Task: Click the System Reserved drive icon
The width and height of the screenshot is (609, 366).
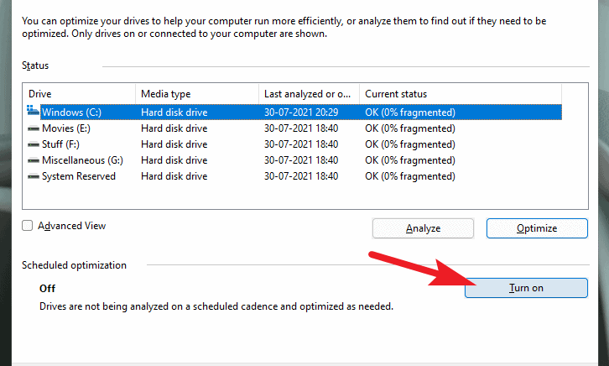Action: pos(34,176)
